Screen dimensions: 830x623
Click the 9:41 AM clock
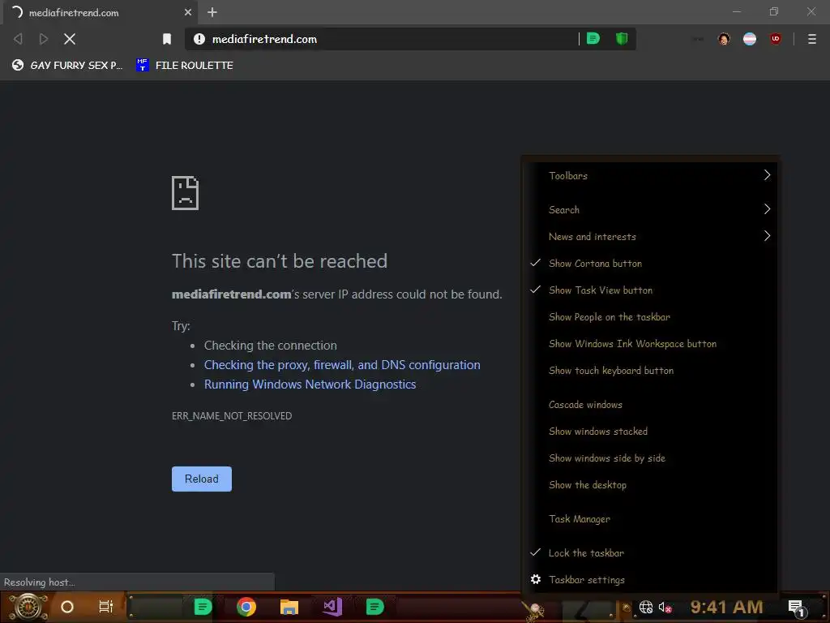click(x=726, y=607)
